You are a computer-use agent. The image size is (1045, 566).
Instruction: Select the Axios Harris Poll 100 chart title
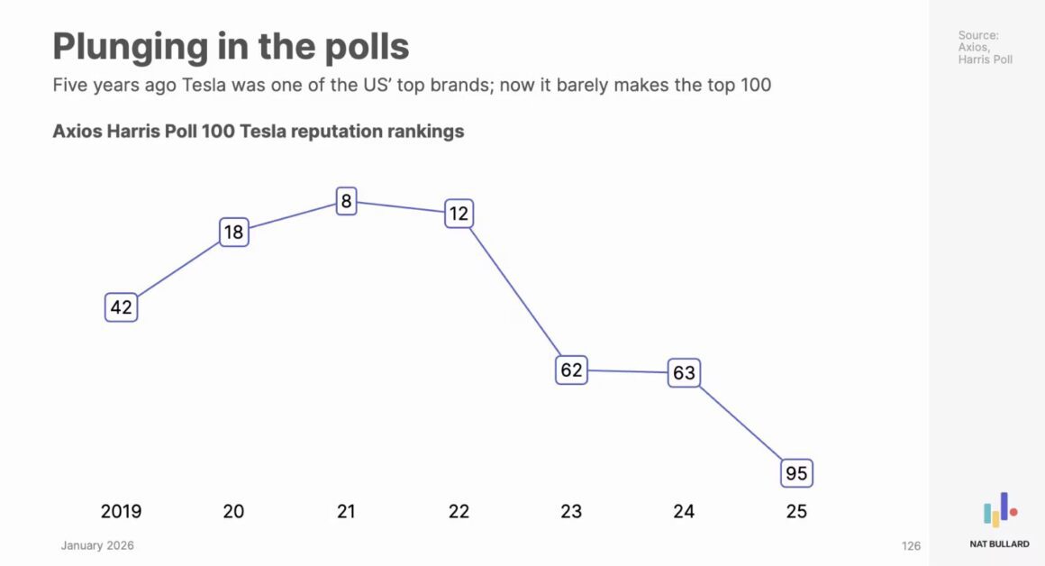tap(259, 132)
